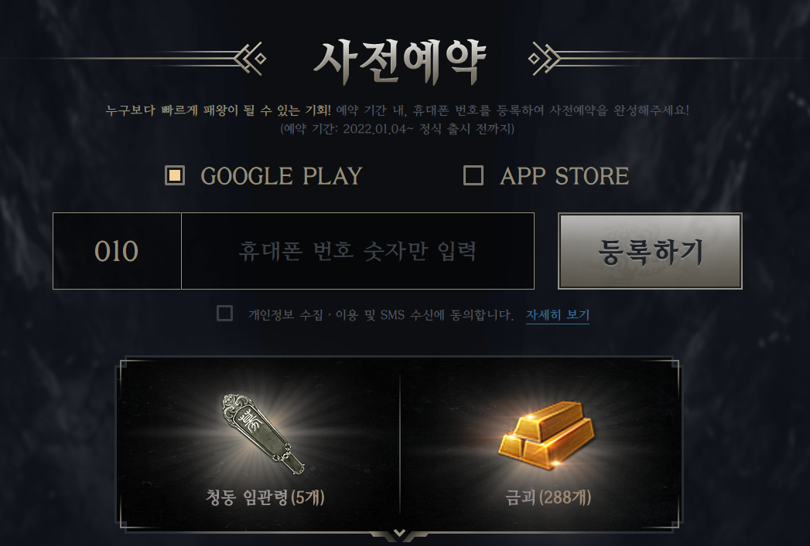Click the 금괴(288개) reward label
This screenshot has width=810, height=546.
click(x=548, y=497)
